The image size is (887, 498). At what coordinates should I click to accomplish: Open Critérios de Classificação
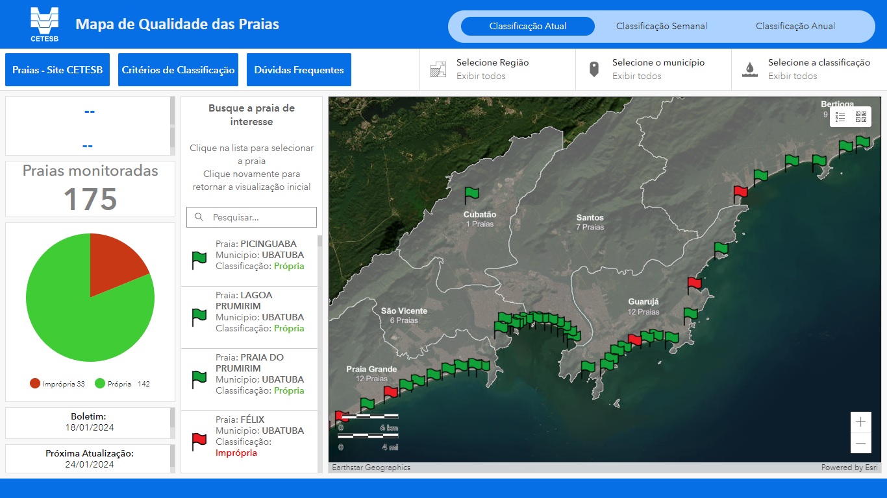178,69
